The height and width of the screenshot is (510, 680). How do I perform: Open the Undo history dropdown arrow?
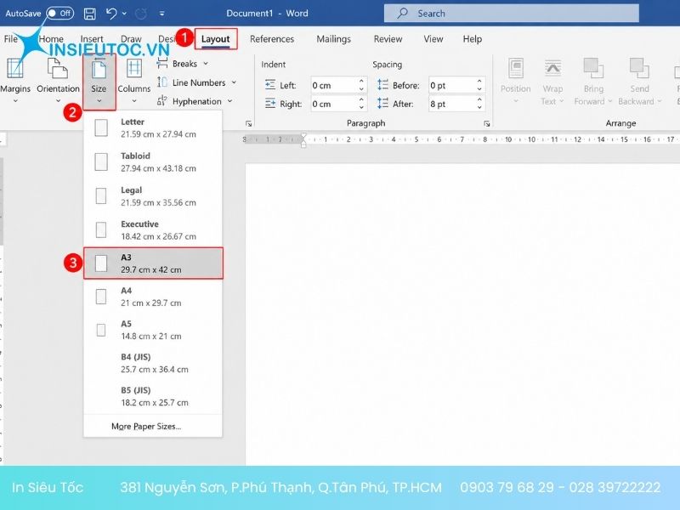pos(124,14)
